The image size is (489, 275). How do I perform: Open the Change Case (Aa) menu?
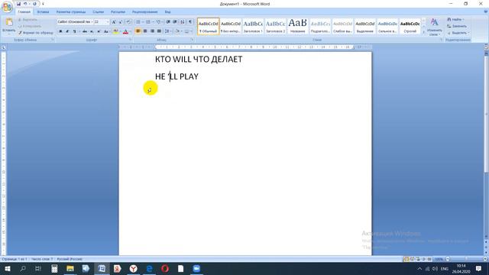[106, 31]
